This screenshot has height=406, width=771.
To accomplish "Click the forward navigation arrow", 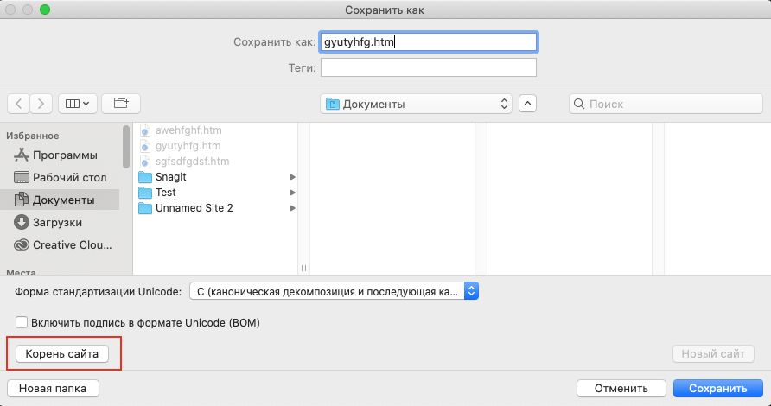I will [41, 104].
